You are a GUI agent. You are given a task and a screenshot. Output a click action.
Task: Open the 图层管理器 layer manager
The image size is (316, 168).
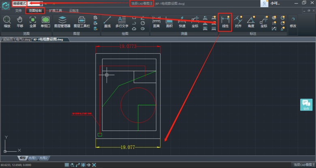[x=62, y=21]
